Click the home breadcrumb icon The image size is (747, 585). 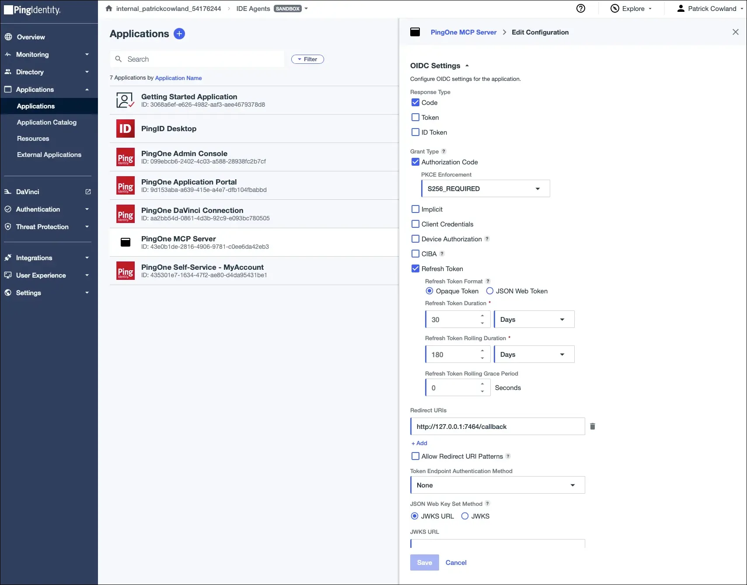(x=108, y=8)
